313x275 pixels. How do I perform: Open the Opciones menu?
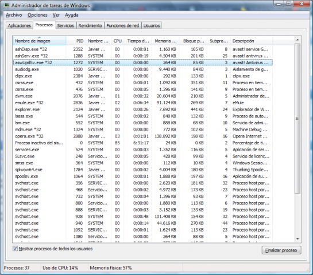37,15
